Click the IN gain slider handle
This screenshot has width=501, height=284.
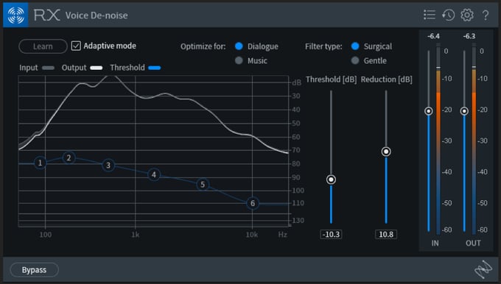pos(429,110)
